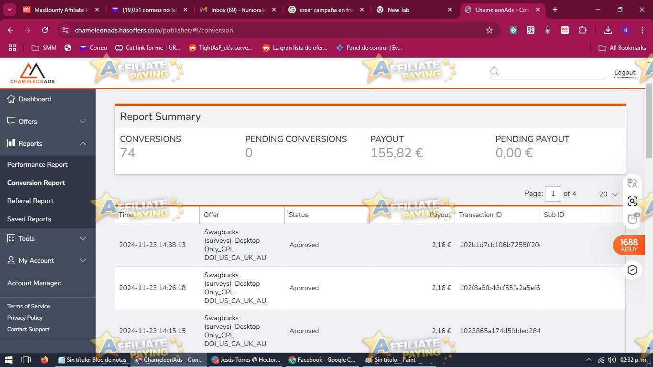Open the 1688 AIBUY floating widget
This screenshot has height=367, width=653.
(x=629, y=245)
